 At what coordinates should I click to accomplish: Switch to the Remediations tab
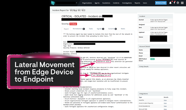pos(79,29)
